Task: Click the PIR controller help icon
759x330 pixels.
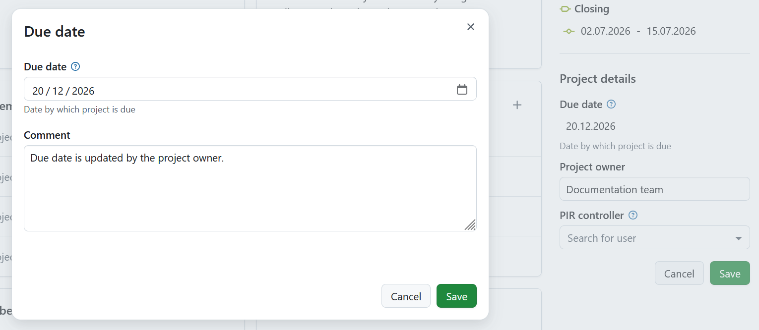Action: tap(632, 215)
